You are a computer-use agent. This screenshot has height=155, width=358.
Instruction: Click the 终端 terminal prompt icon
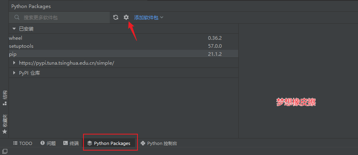click(x=65, y=143)
